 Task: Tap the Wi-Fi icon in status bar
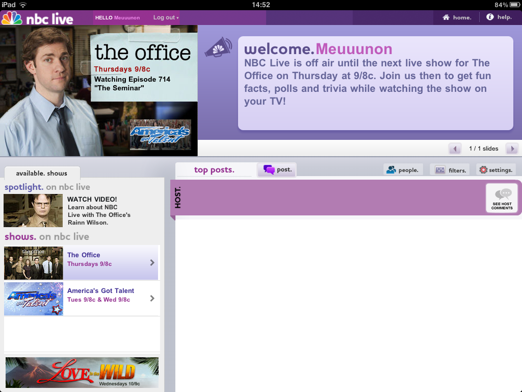tap(22, 5)
